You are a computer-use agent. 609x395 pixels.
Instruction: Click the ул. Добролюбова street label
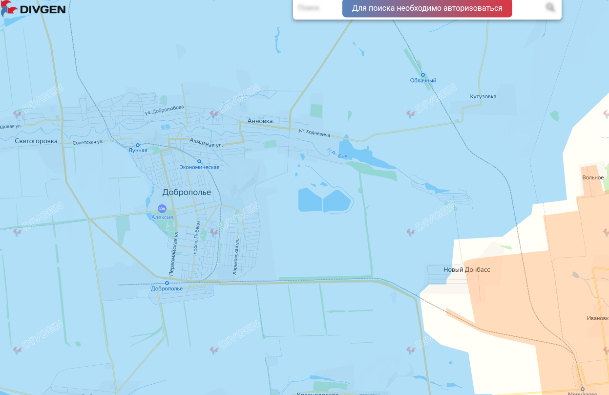point(164,110)
